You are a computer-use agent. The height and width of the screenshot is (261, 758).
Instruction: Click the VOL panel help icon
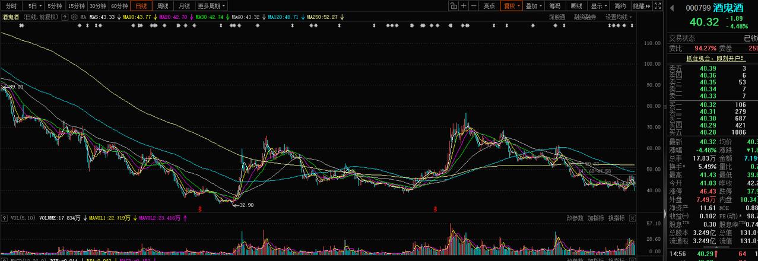pos(5,218)
